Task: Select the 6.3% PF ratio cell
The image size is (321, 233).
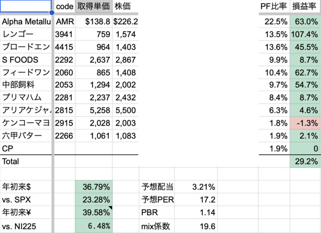Action: click(x=274, y=110)
